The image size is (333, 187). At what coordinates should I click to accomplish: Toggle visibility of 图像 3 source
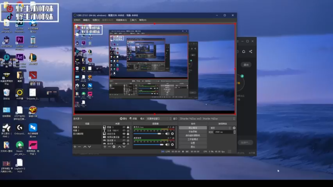pyautogui.click(x=124, y=127)
